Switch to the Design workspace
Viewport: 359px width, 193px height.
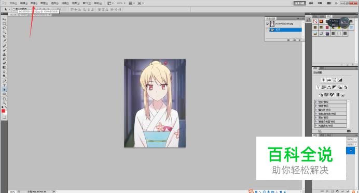(311, 3)
